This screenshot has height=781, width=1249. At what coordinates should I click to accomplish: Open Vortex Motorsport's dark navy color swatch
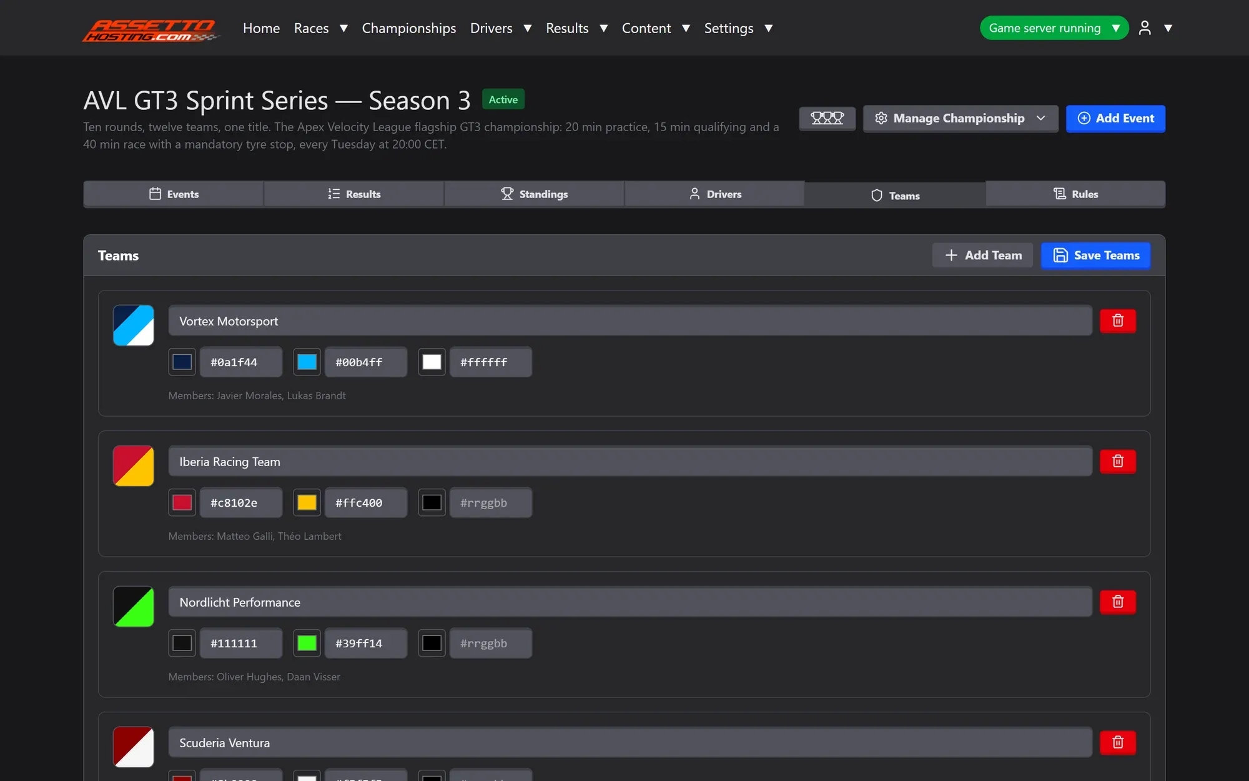coord(182,362)
